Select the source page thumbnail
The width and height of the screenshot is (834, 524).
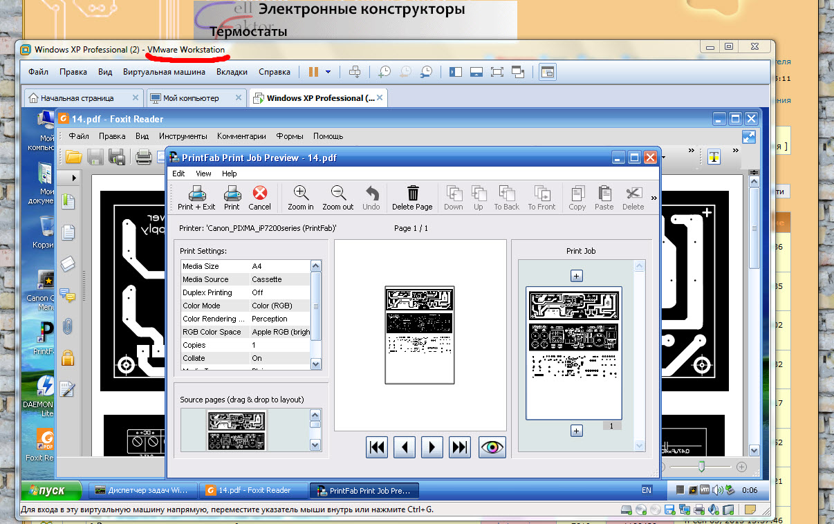click(237, 430)
